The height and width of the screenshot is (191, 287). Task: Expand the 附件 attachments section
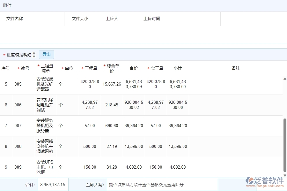coord(7,5)
